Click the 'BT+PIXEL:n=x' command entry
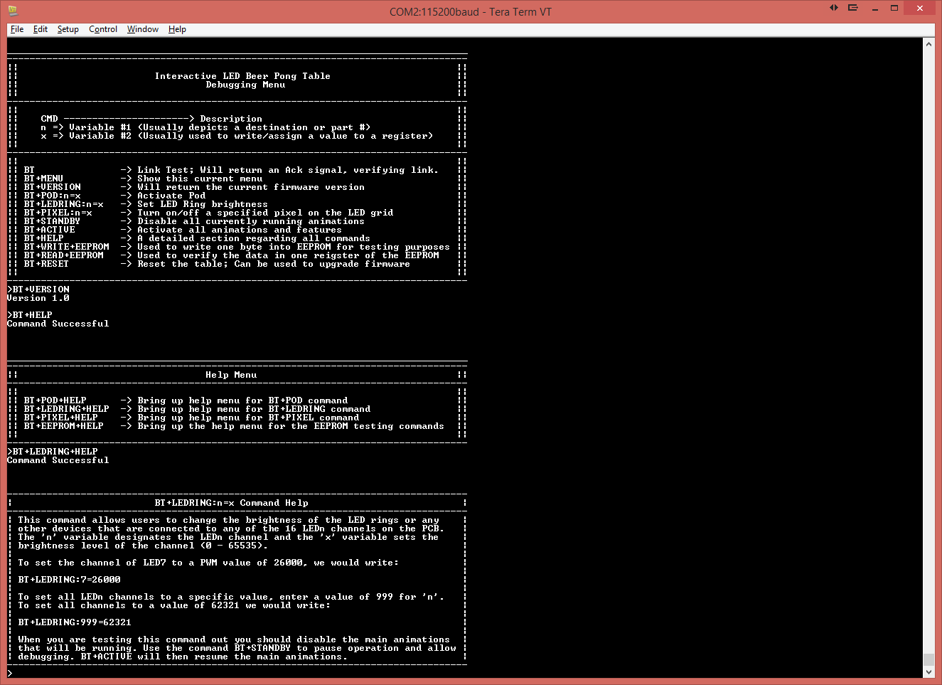This screenshot has height=685, width=942. pyautogui.click(x=58, y=213)
